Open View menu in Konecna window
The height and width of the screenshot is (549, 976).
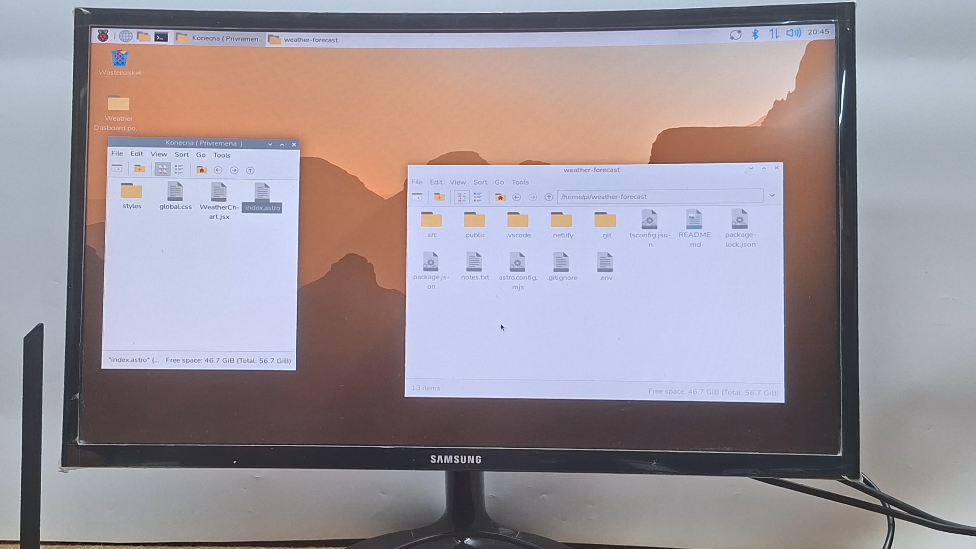(159, 154)
